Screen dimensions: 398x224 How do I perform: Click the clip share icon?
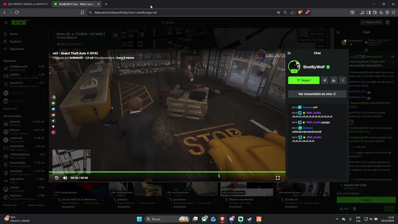pos(325,80)
